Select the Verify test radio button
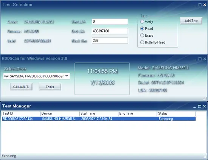This screenshot has height=160, width=208. pos(142,22)
